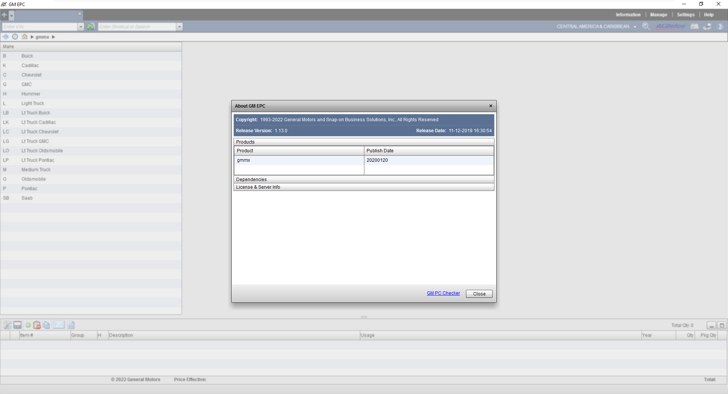Click the green car vehicle icon

[x=91, y=27]
